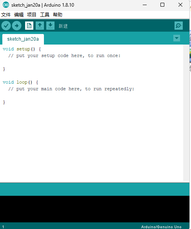Click the Arduino/Genuino Uno status text
191x229 pixels.
point(161,227)
